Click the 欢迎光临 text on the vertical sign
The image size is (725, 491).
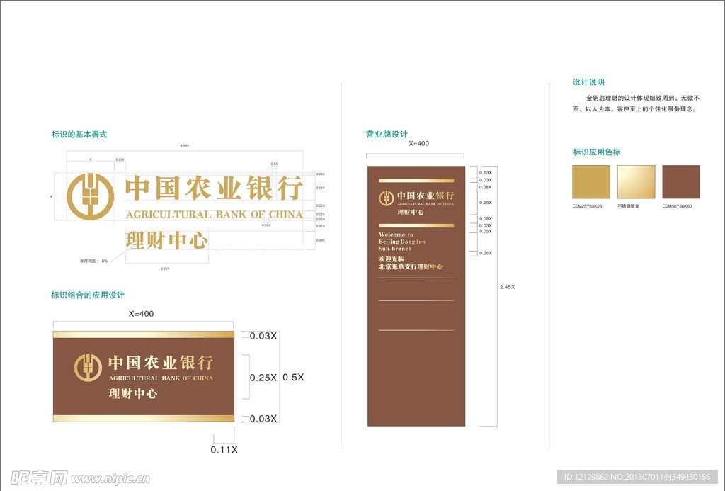[391, 259]
